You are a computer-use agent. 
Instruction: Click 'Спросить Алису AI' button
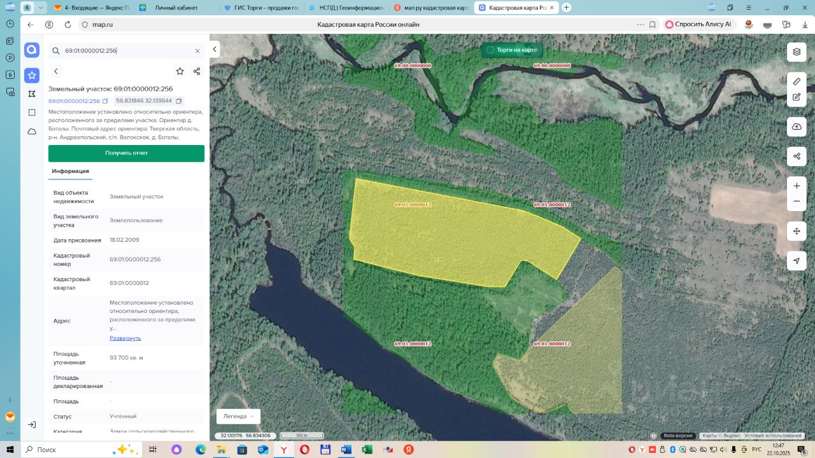click(699, 24)
